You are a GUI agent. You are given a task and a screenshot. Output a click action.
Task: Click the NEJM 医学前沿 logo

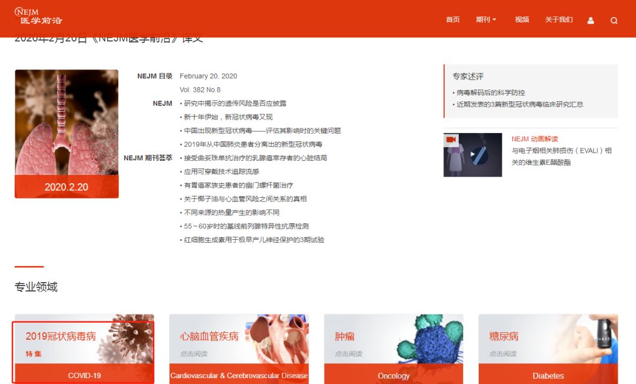click(38, 16)
